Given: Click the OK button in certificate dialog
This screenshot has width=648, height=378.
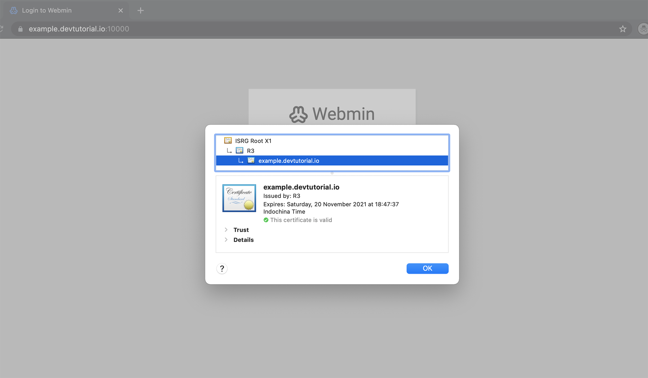Looking at the screenshot, I should (427, 268).
